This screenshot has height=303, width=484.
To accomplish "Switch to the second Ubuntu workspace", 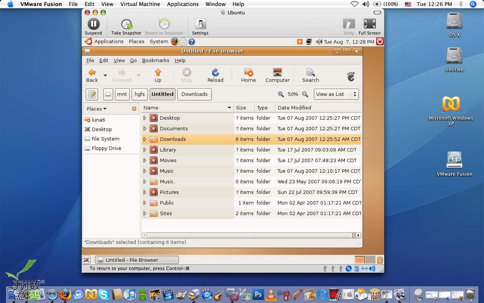I will (370, 260).
